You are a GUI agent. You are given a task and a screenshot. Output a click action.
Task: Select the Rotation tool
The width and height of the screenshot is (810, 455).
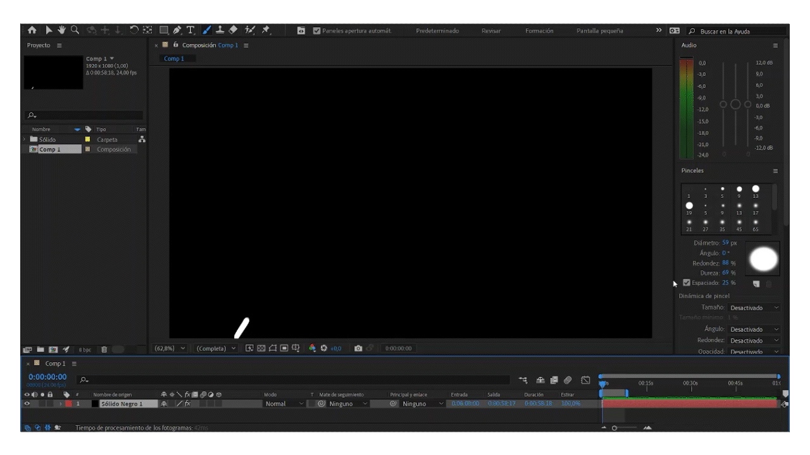pyautogui.click(x=134, y=30)
